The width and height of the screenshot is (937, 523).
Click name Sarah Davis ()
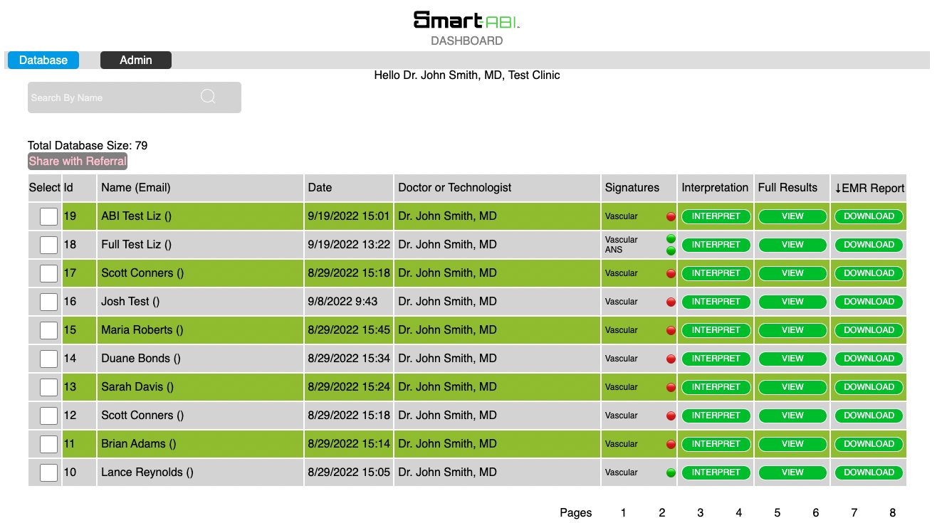[137, 387]
